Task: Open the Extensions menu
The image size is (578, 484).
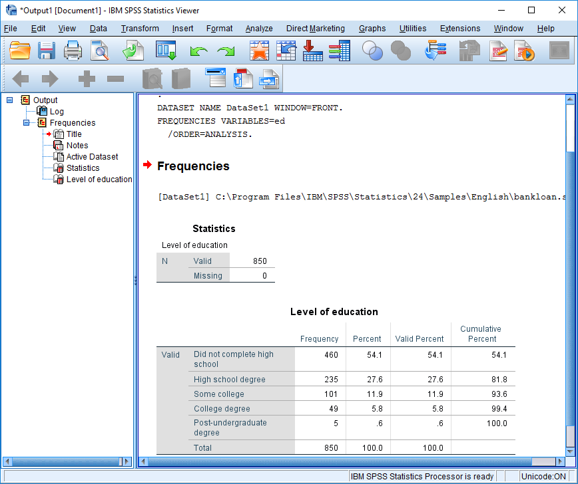Action: (x=460, y=29)
